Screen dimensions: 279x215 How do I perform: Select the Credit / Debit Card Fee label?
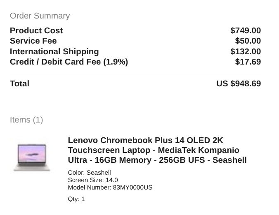69,62
